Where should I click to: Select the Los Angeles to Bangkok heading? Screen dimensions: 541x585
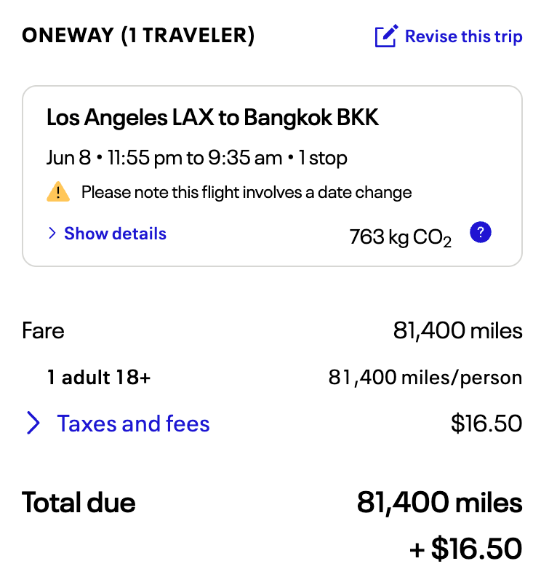pos(212,118)
